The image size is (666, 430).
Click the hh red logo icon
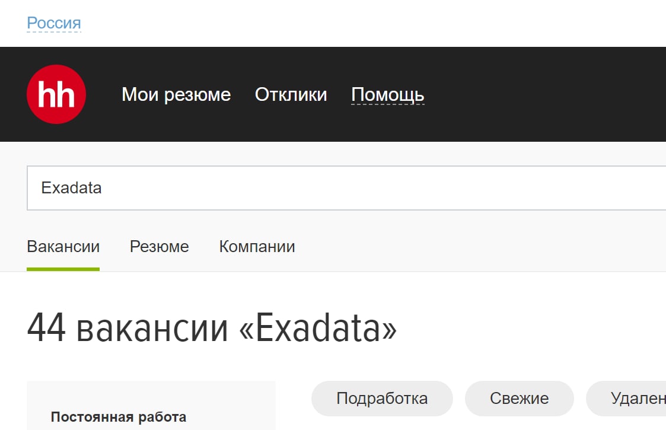(x=56, y=94)
